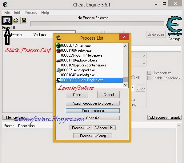Click the Memory view button
Screen dimensions: 184x163
16,117
